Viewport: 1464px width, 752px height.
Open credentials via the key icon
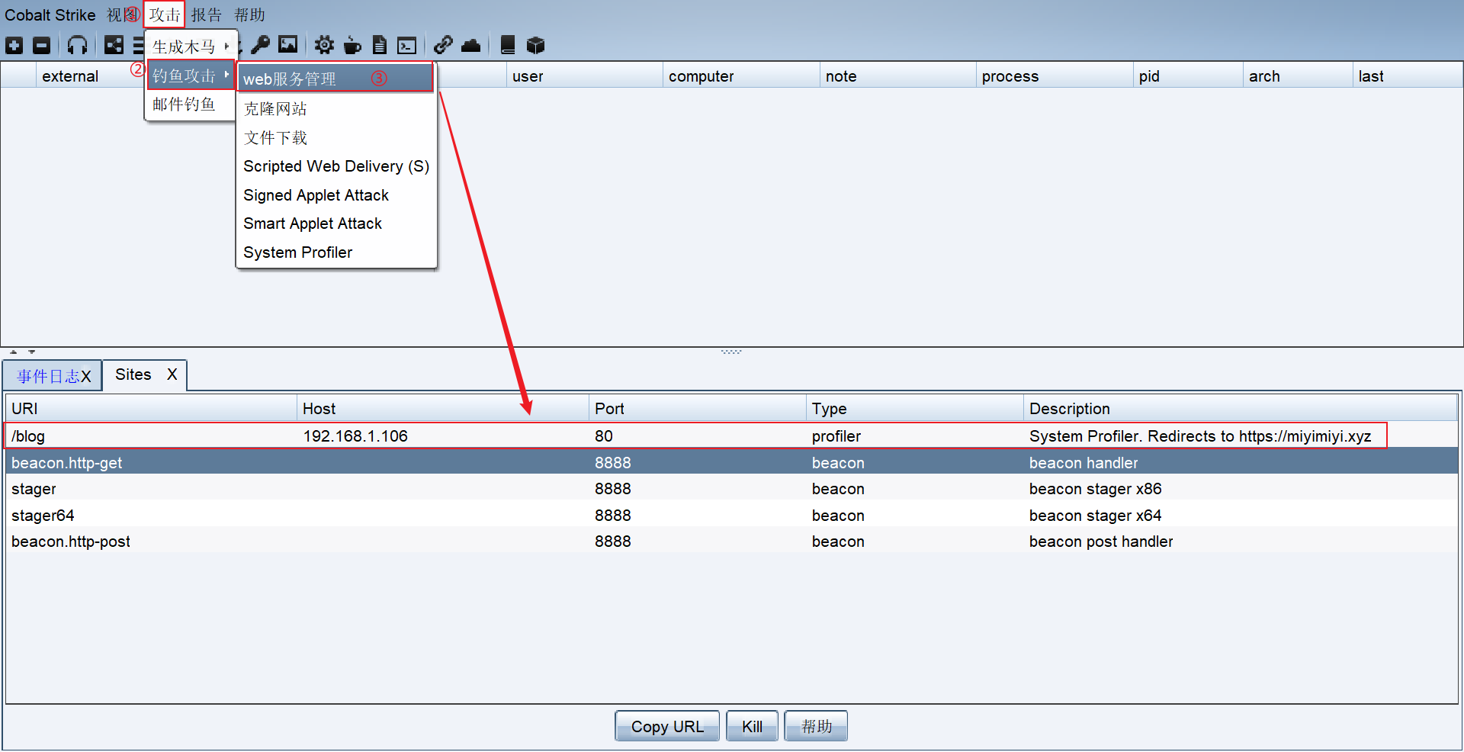(x=260, y=46)
